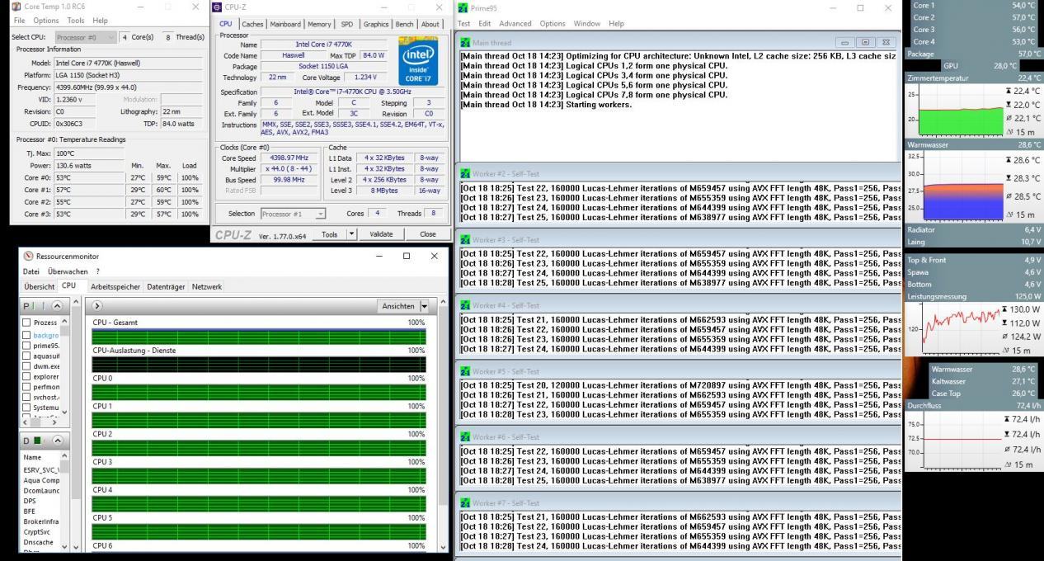Check the explorer process checkbox

[27, 376]
